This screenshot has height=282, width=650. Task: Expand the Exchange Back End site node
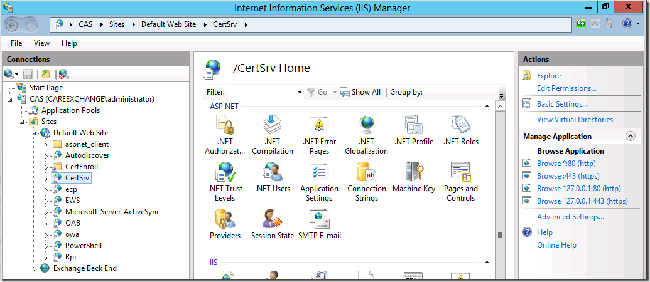35,268
